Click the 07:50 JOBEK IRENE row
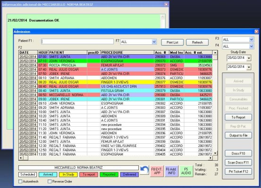The width and height of the screenshot is (261, 188). coord(116,74)
